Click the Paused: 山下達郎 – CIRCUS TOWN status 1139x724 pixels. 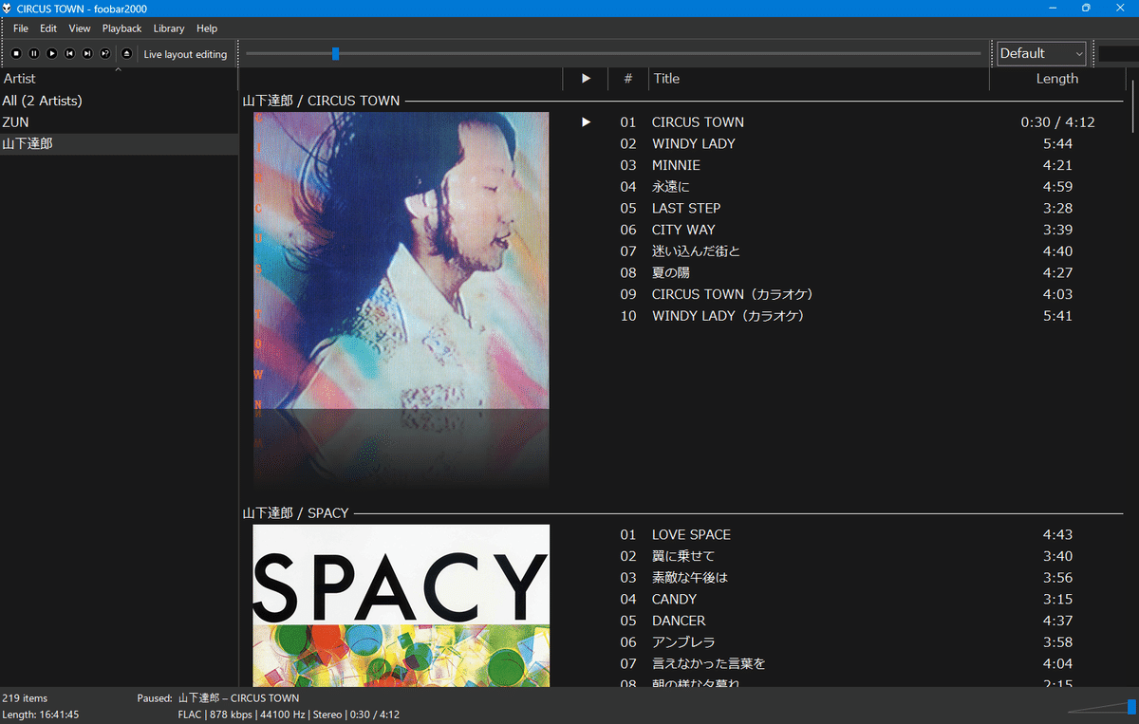point(218,698)
